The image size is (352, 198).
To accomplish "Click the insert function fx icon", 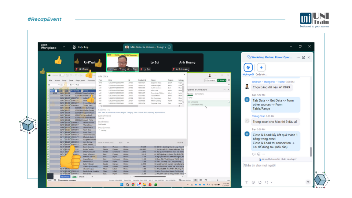I will (70, 85).
